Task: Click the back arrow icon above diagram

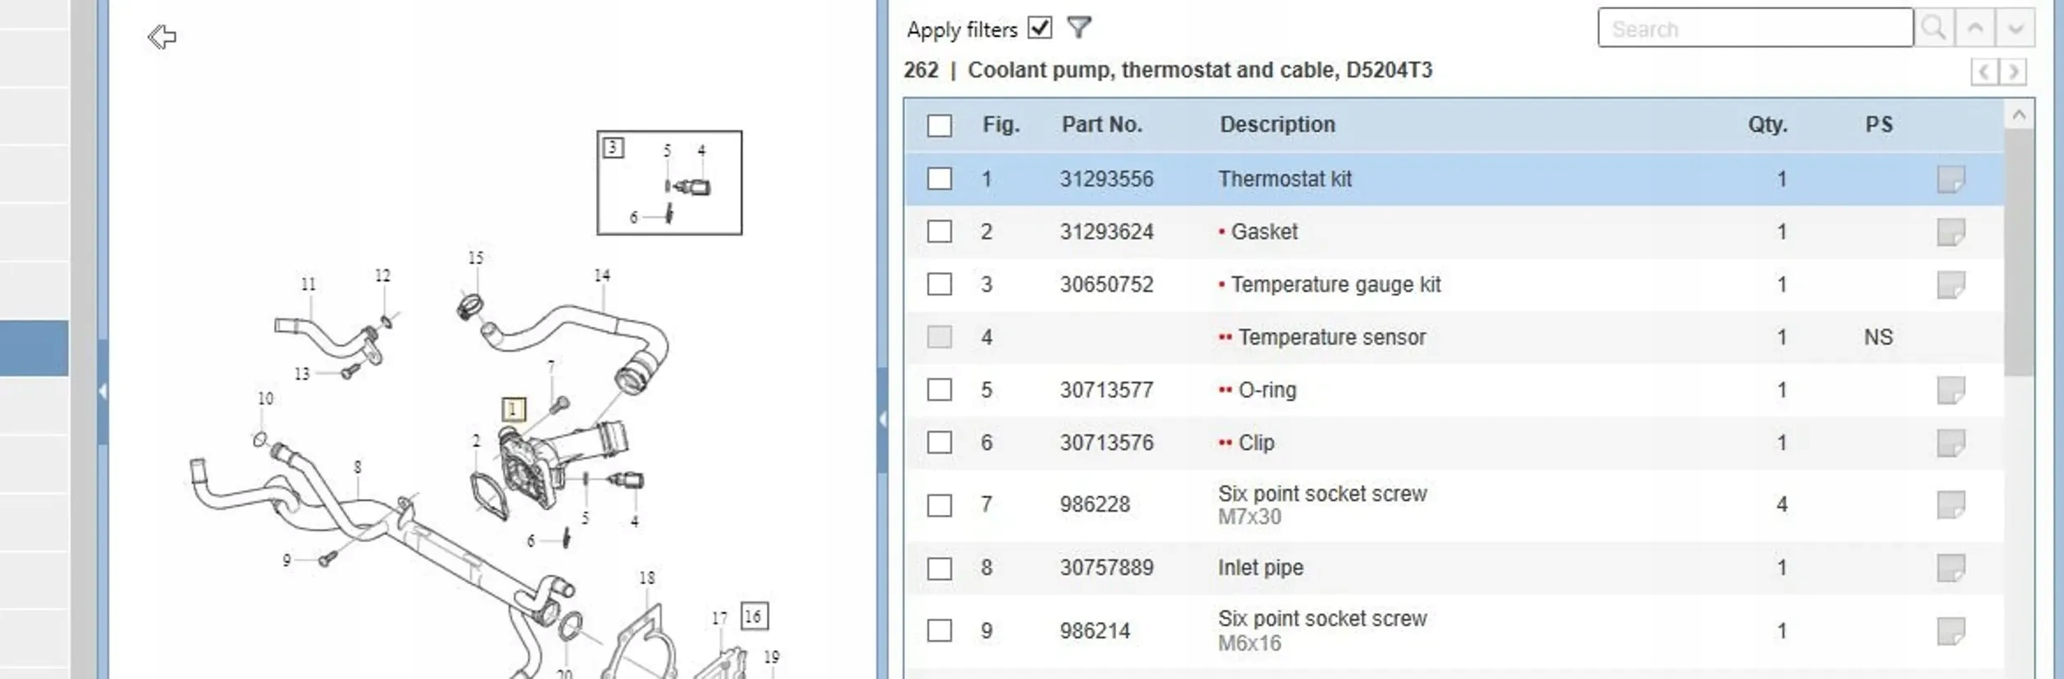Action: pyautogui.click(x=162, y=37)
